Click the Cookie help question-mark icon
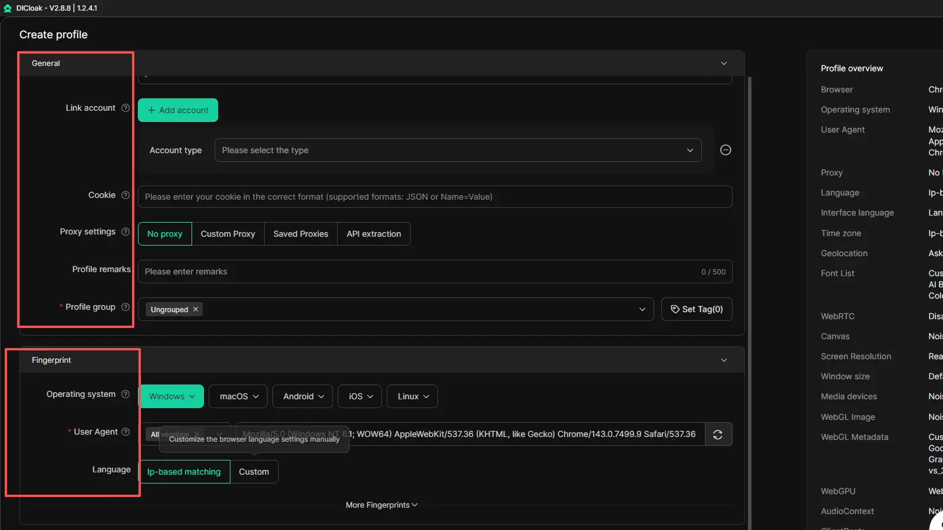The height and width of the screenshot is (530, 943). coord(126,195)
